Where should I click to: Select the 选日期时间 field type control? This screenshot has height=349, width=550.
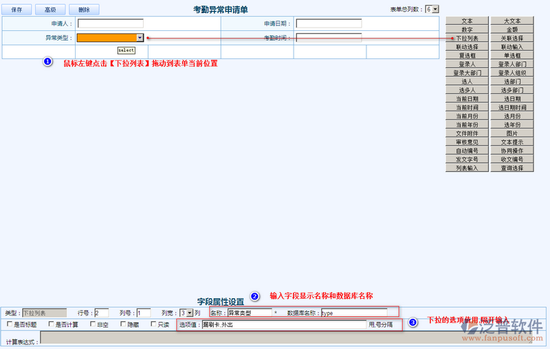click(x=512, y=107)
